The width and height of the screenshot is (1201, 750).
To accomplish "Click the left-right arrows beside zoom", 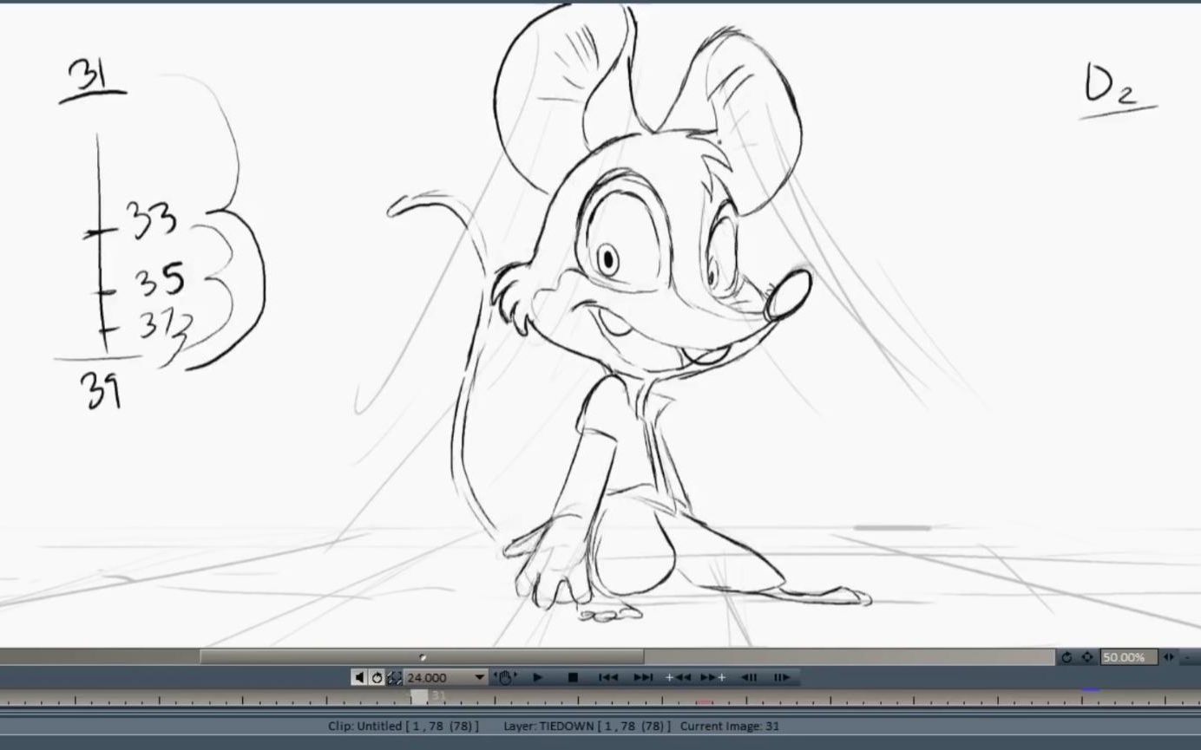I will [1169, 657].
